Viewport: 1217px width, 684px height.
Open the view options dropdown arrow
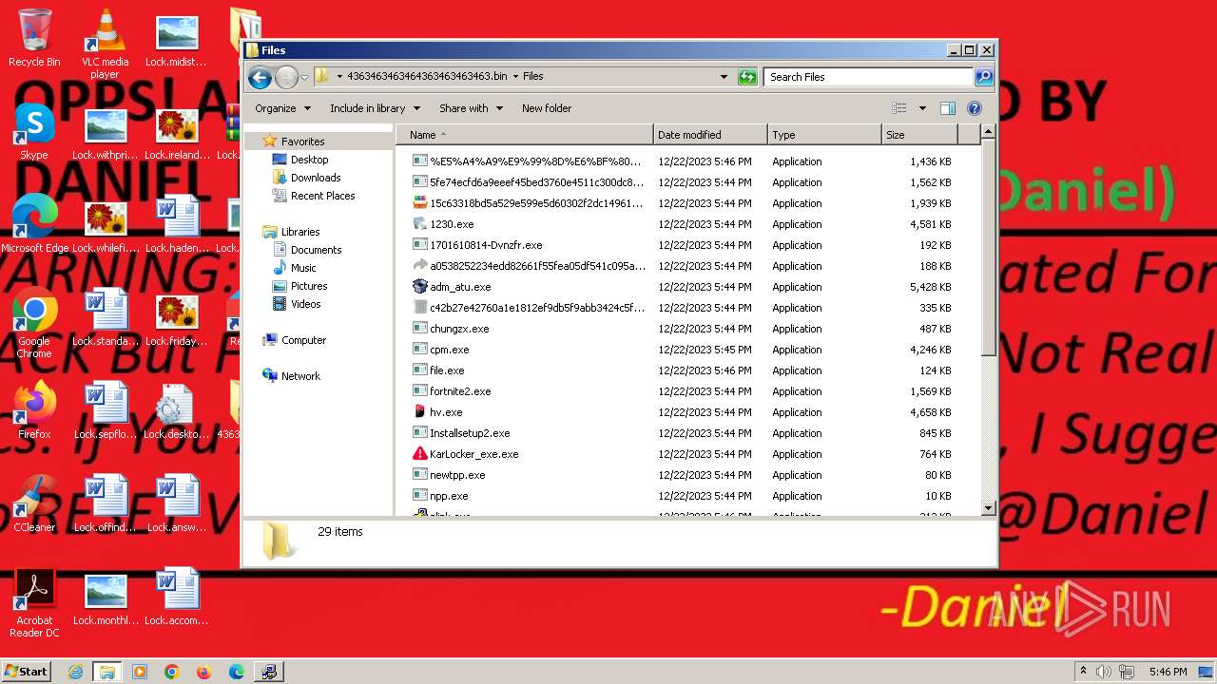[x=921, y=108]
